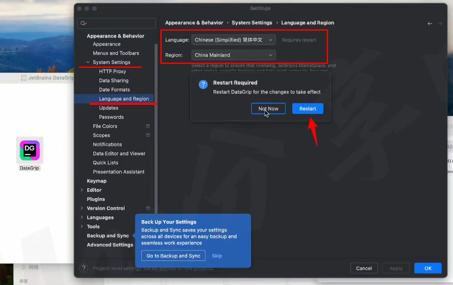
Task: Select Appearance in the settings tree
Action: [x=107, y=44]
